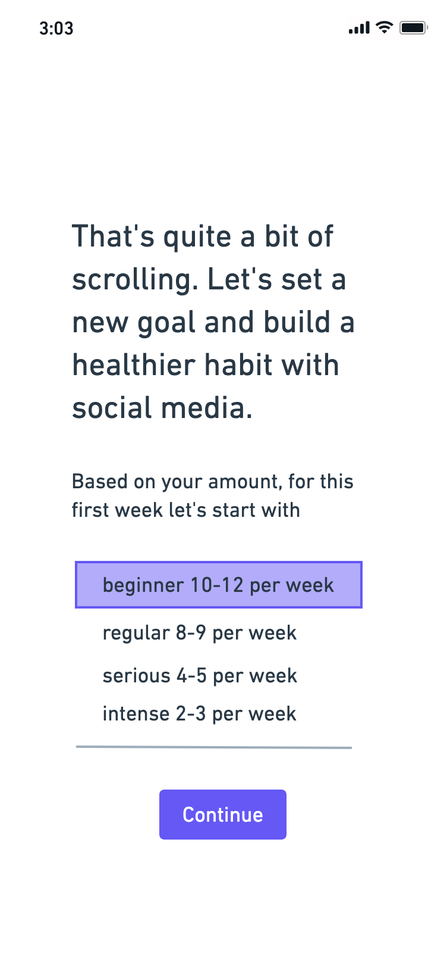This screenshot has height=967, width=447.
Task: Tap the Continue button
Action: pyautogui.click(x=223, y=815)
